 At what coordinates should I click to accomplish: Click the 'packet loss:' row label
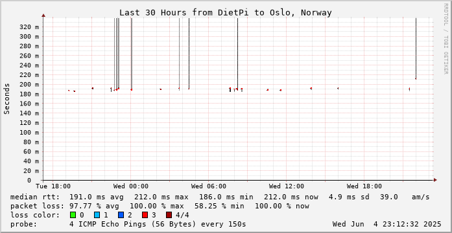coord(38,206)
